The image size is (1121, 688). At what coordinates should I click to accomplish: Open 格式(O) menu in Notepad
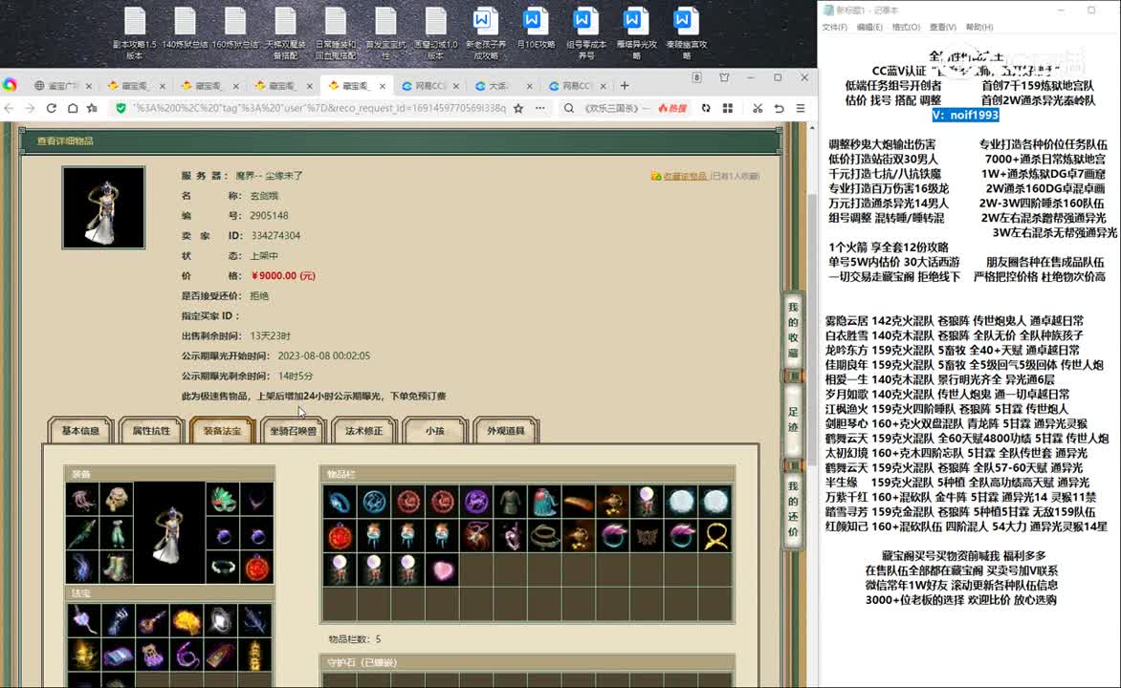[x=906, y=27]
